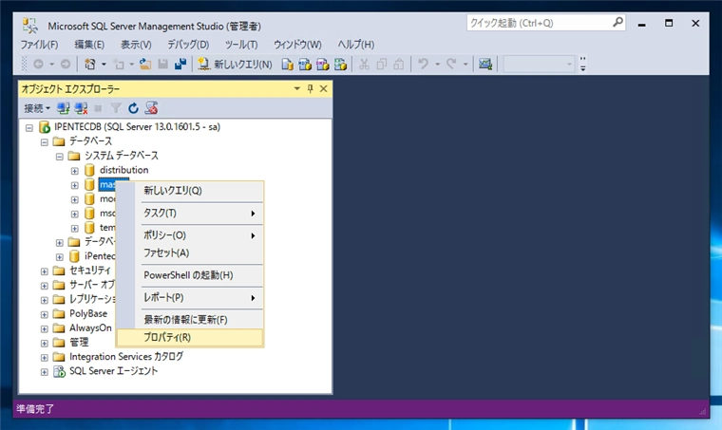Choose 最新の情報に更新(F)
Screen dimensions: 722x430
pos(190,320)
